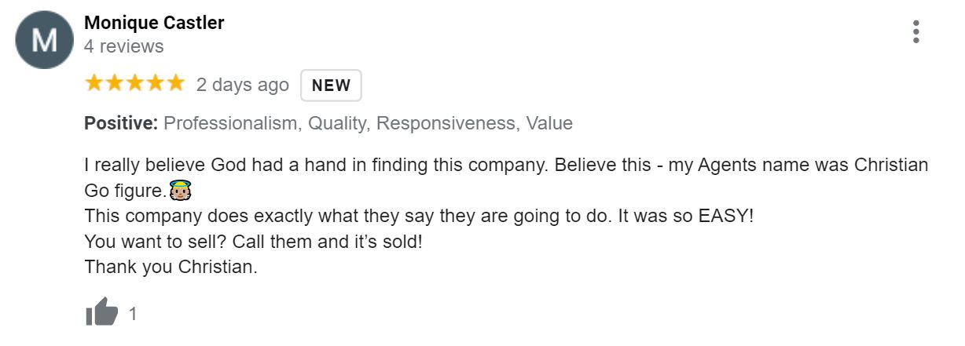Click the third yellow rating star
Image resolution: width=965 pixels, height=346 pixels.
pos(135,83)
